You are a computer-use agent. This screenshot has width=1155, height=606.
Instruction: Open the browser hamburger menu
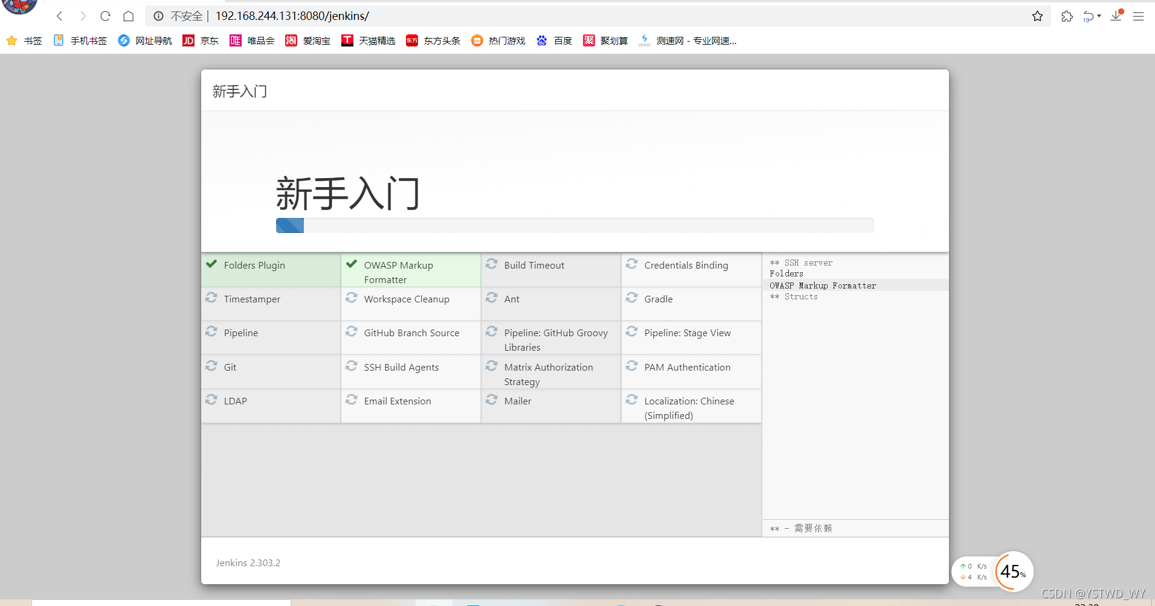tap(1139, 16)
